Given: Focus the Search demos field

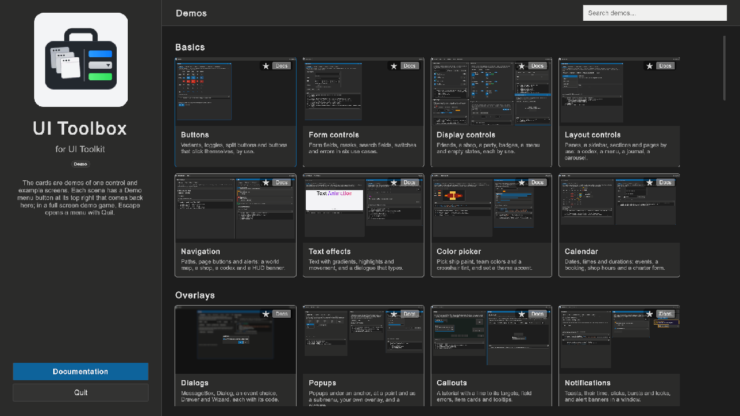Looking at the screenshot, I should [655, 13].
